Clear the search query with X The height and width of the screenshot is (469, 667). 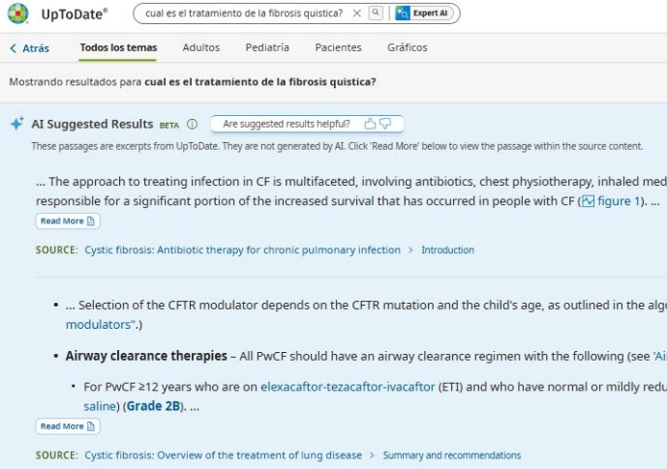pos(357,14)
